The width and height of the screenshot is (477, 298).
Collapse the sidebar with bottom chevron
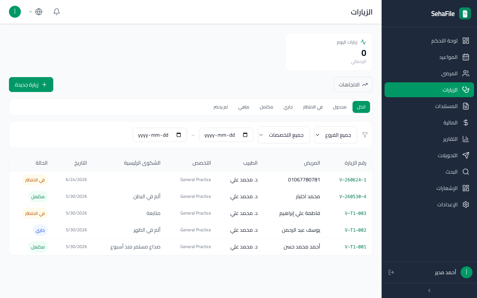pyautogui.click(x=429, y=291)
